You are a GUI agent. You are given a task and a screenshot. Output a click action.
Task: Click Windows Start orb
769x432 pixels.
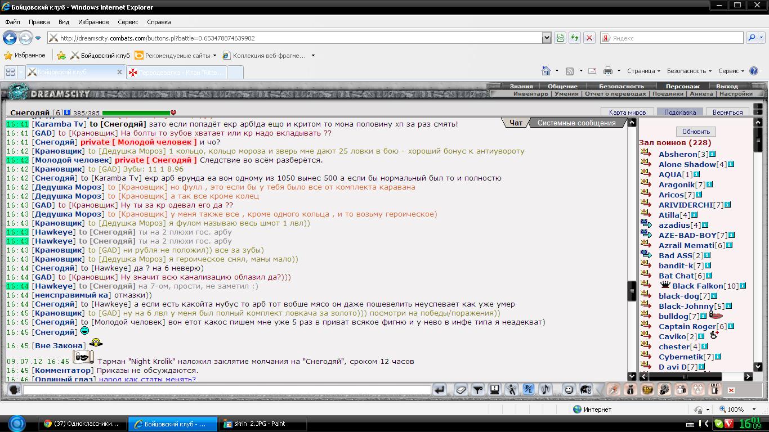pos(16,423)
